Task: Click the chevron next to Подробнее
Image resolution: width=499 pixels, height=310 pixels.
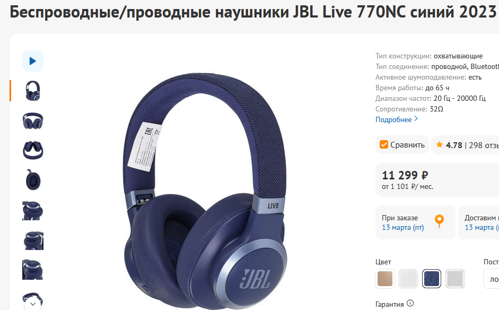Action: click(x=416, y=119)
